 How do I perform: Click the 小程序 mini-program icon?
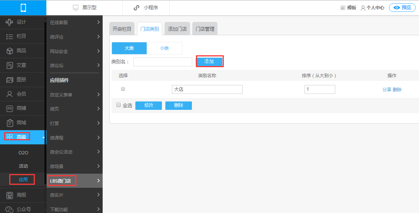137,8
